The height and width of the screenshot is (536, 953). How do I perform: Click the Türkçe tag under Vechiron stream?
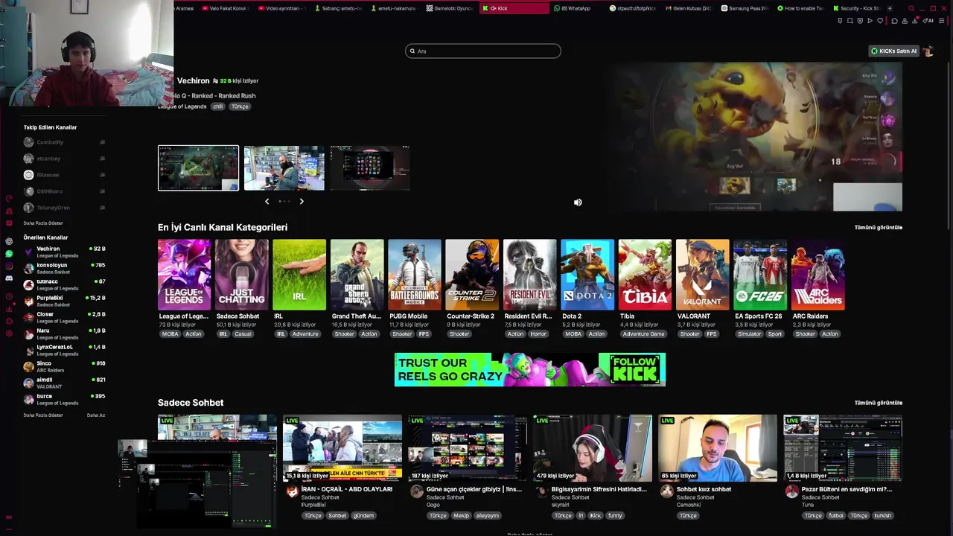[x=240, y=106]
